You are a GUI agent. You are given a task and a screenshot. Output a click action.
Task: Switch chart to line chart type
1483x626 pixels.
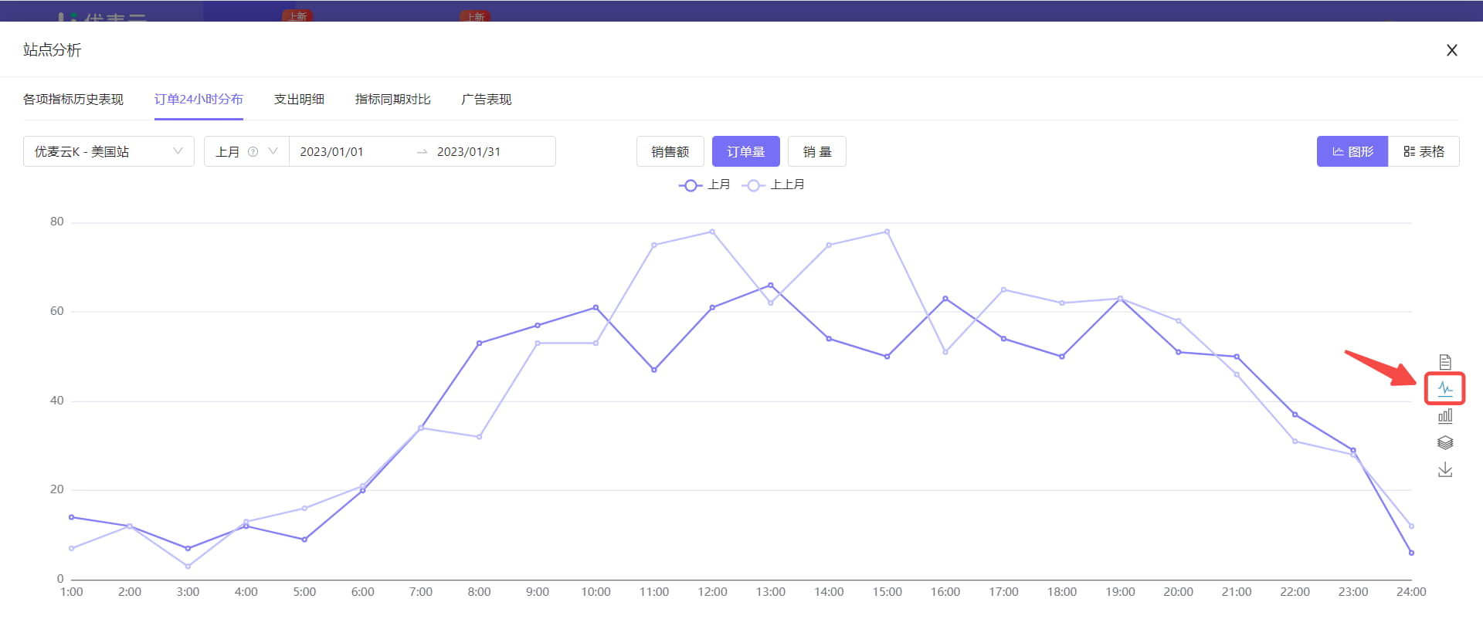tap(1445, 389)
